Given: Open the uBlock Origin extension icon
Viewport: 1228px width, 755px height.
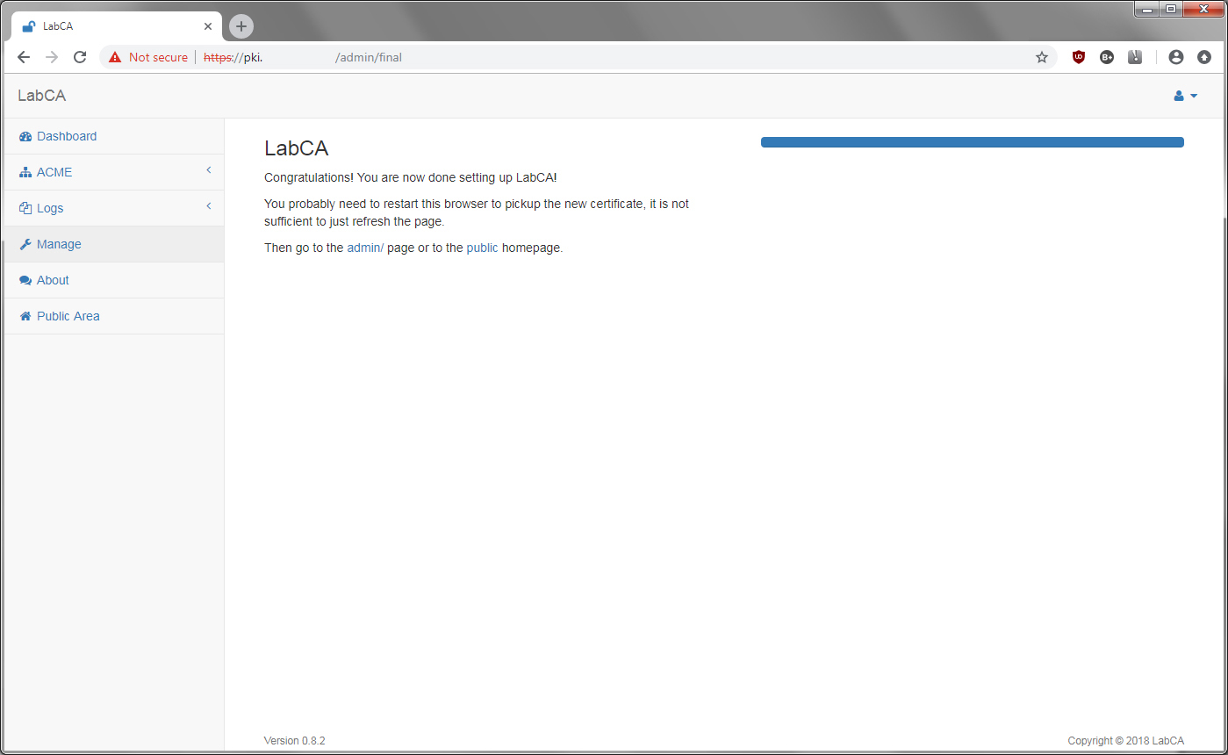Looking at the screenshot, I should 1079,56.
